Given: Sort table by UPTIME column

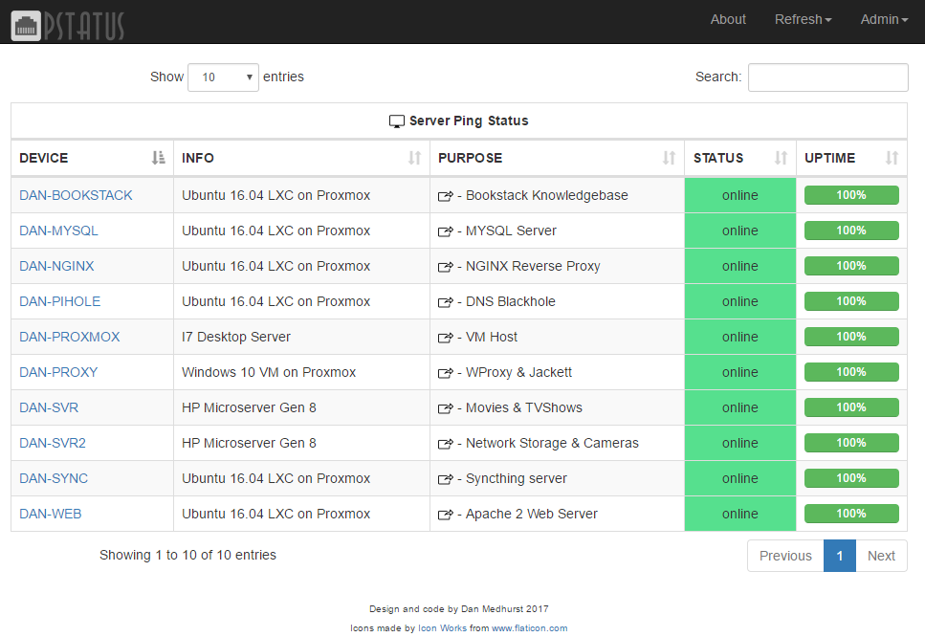Looking at the screenshot, I should pos(852,158).
